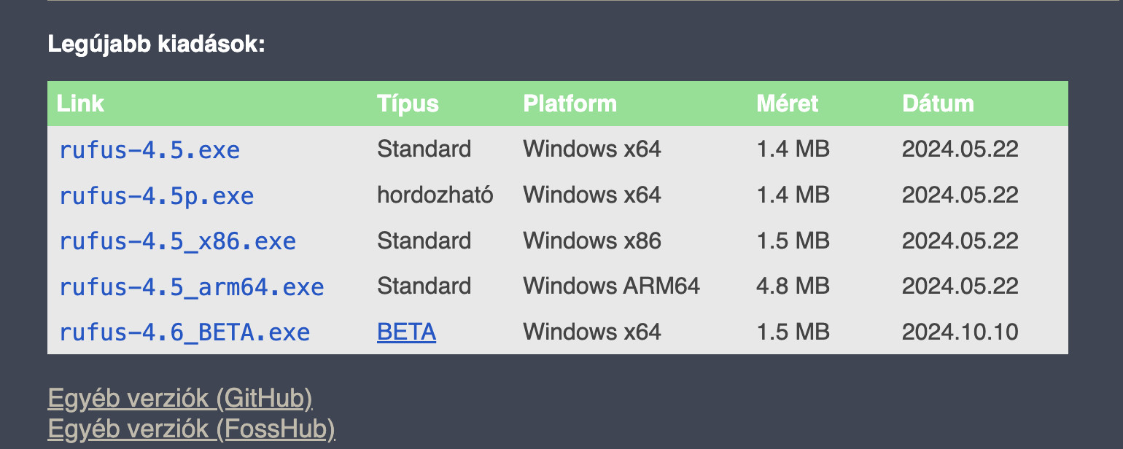Click the Típus column header
1123x449 pixels.
click(408, 104)
